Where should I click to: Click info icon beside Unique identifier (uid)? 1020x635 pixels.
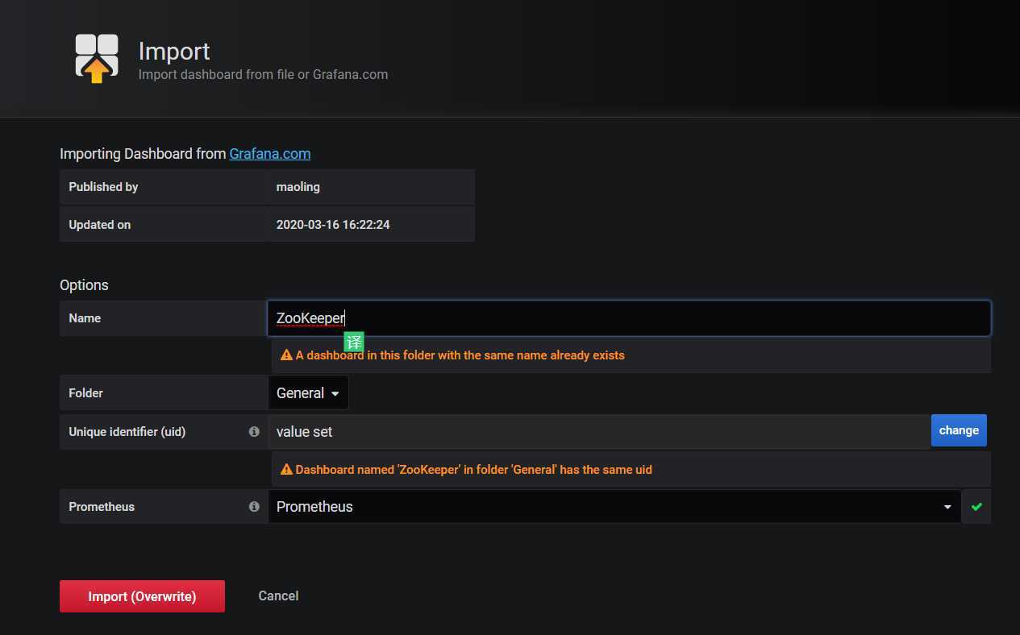[254, 432]
